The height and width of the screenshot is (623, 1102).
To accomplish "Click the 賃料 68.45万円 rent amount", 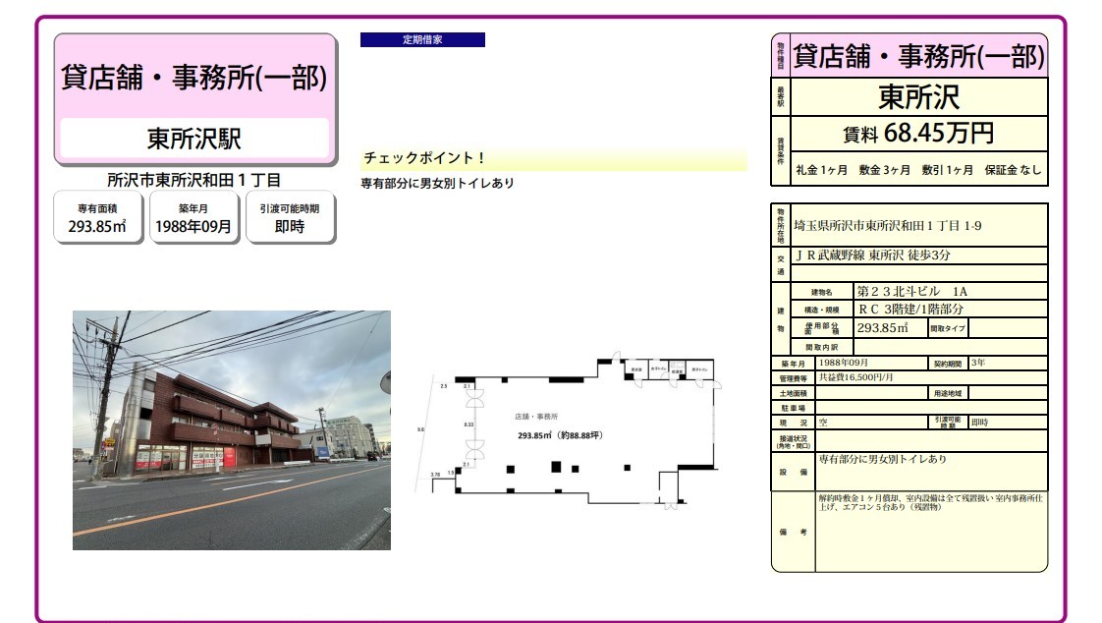I will click(x=918, y=132).
